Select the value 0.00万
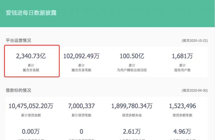The image size is (215, 140). (31, 132)
